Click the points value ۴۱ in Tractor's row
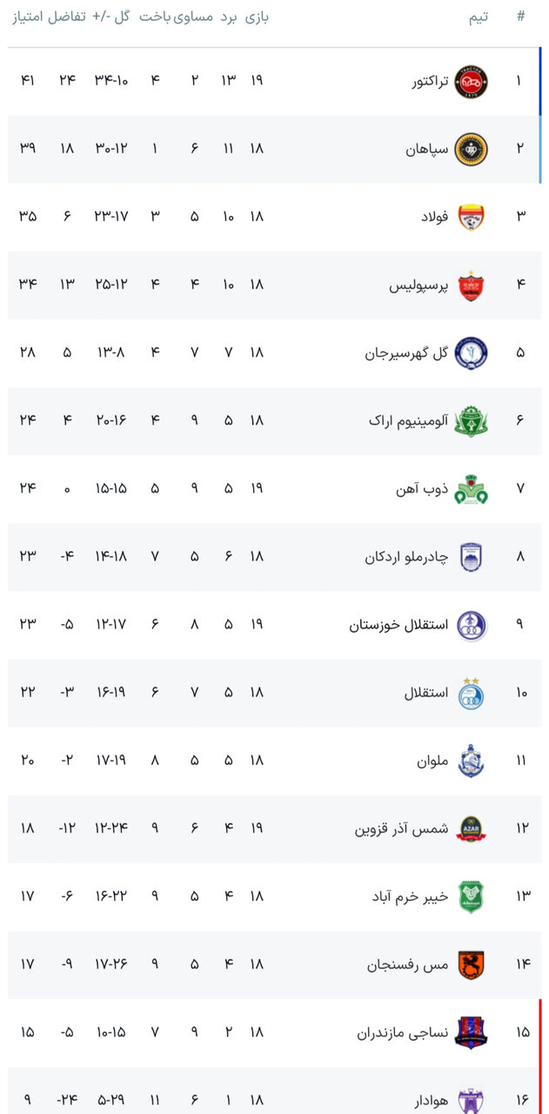This screenshot has height=1114, width=549. coord(27,81)
